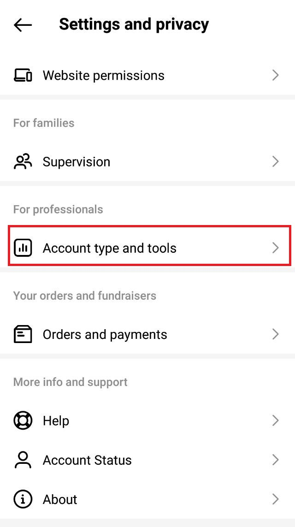Click the Settings and privacy title

(x=134, y=24)
